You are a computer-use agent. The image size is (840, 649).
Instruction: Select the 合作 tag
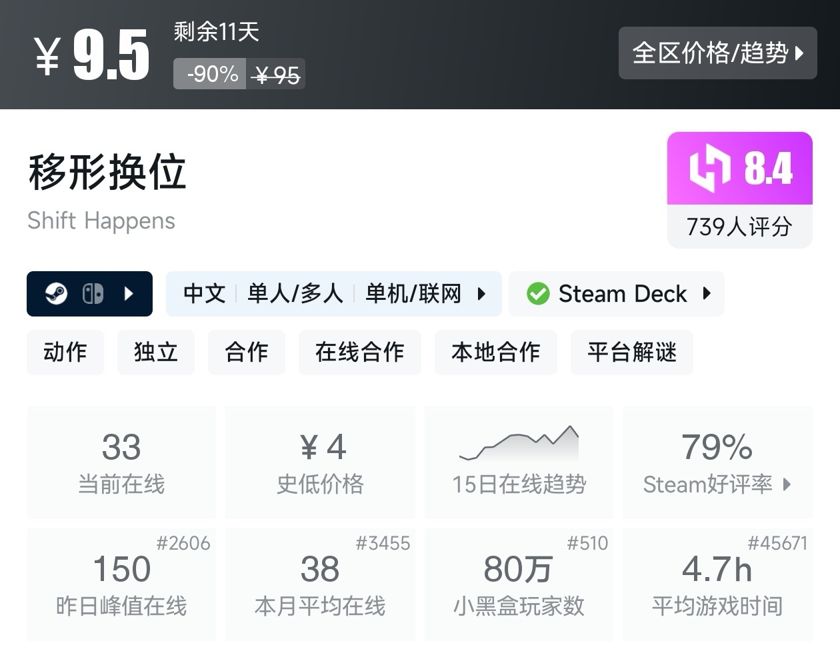[x=247, y=352]
